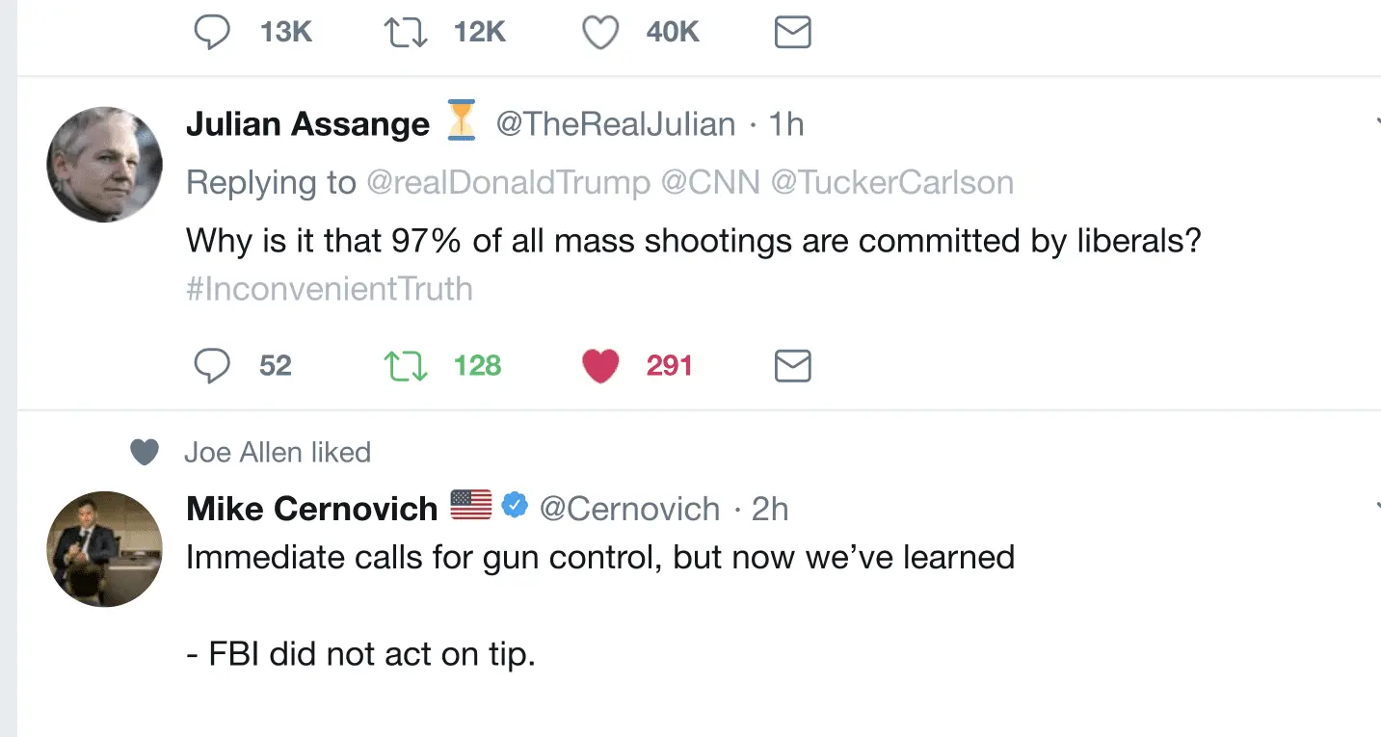Expand the Mike Cernovich tweet options caret
The image size is (1381, 737).
(x=1375, y=508)
